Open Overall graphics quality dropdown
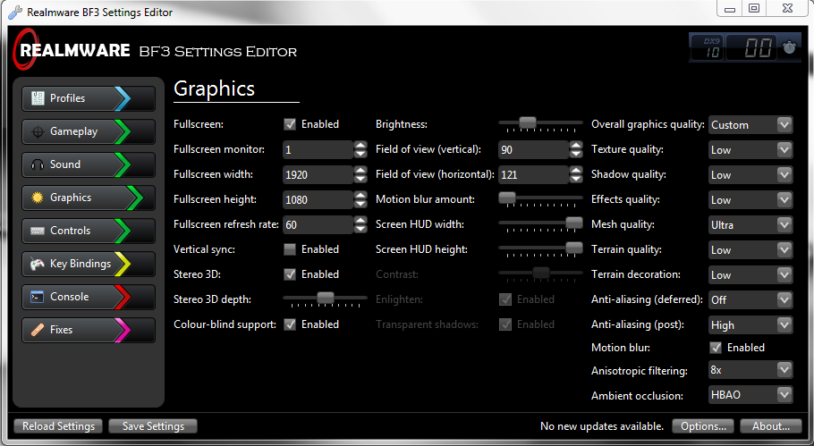The width and height of the screenshot is (814, 446). pyautogui.click(x=750, y=125)
